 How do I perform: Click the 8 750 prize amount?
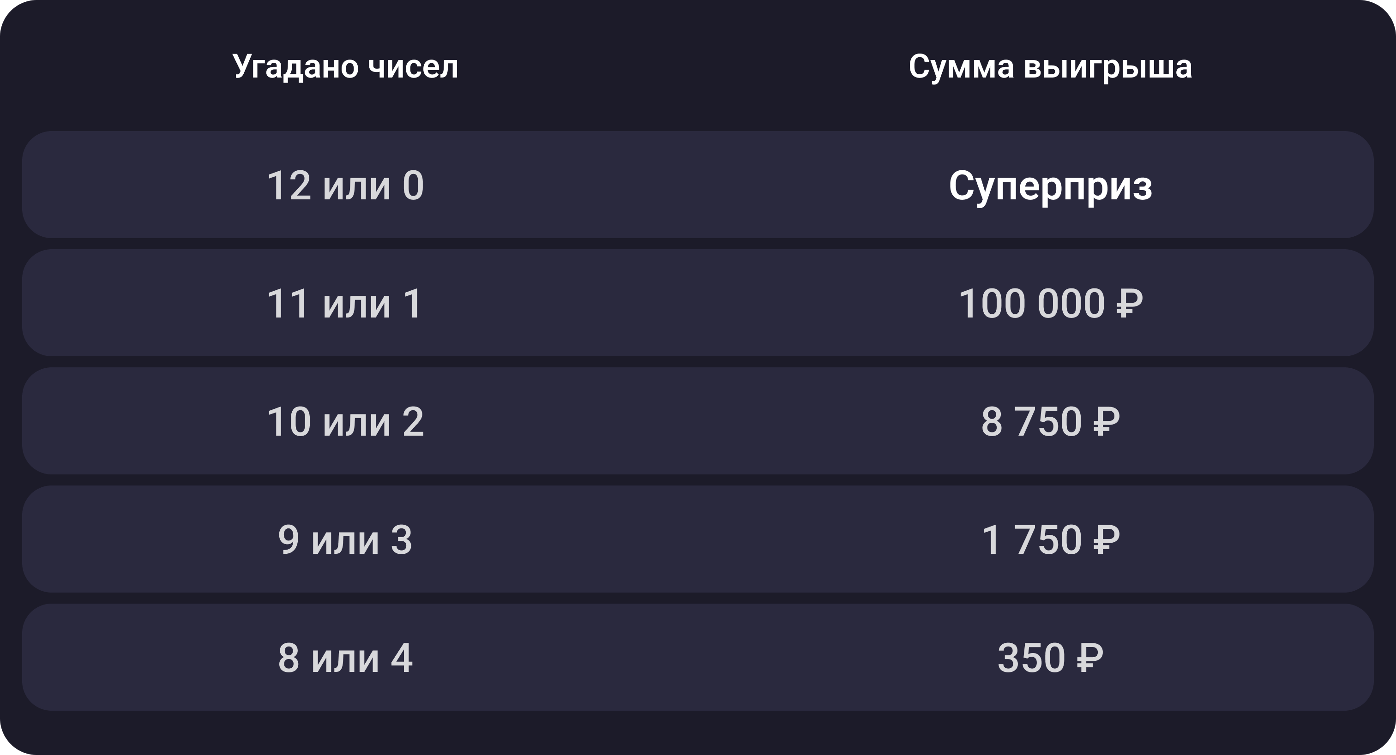1031,421
